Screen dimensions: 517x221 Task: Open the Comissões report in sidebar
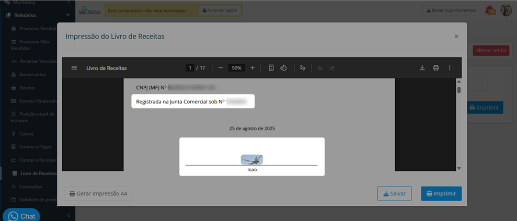(31, 187)
